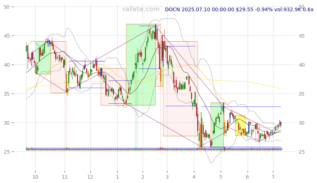Image resolution: width=317 pixels, height=183 pixels.
Task: Click the month 11 x-axis label
Action: click(65, 177)
